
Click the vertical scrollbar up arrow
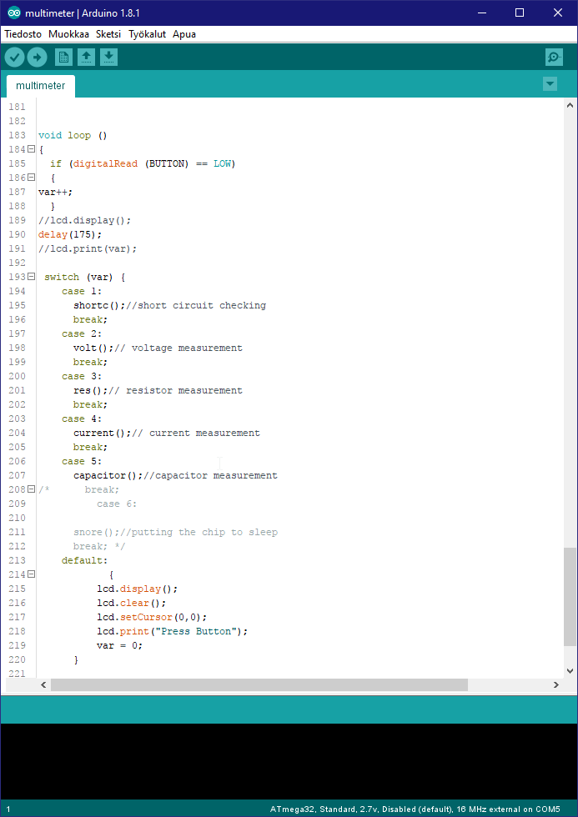(570, 105)
